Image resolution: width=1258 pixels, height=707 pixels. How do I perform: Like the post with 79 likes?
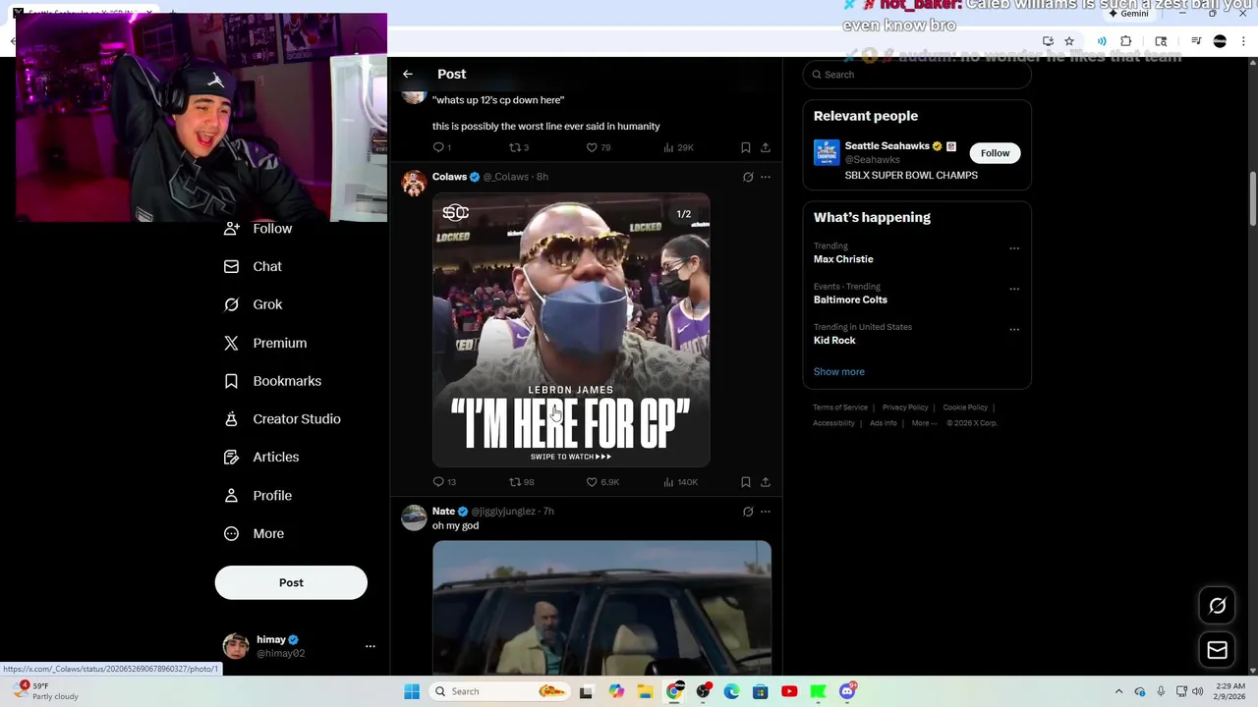coord(599,147)
